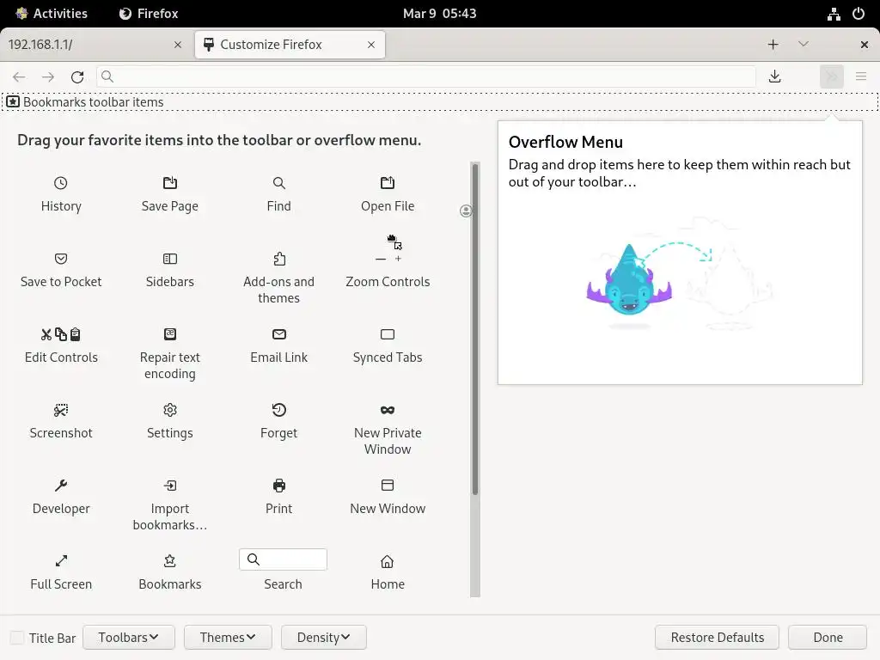Click into the URL address bar
880x660 pixels.
point(426,76)
